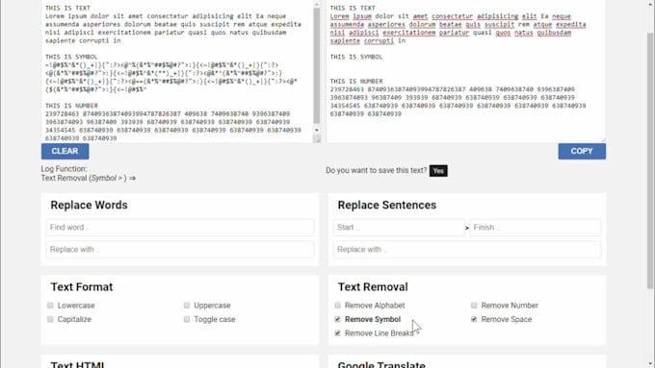Enable the Uppercase checkbox
This screenshot has width=655, height=368.
click(x=187, y=306)
